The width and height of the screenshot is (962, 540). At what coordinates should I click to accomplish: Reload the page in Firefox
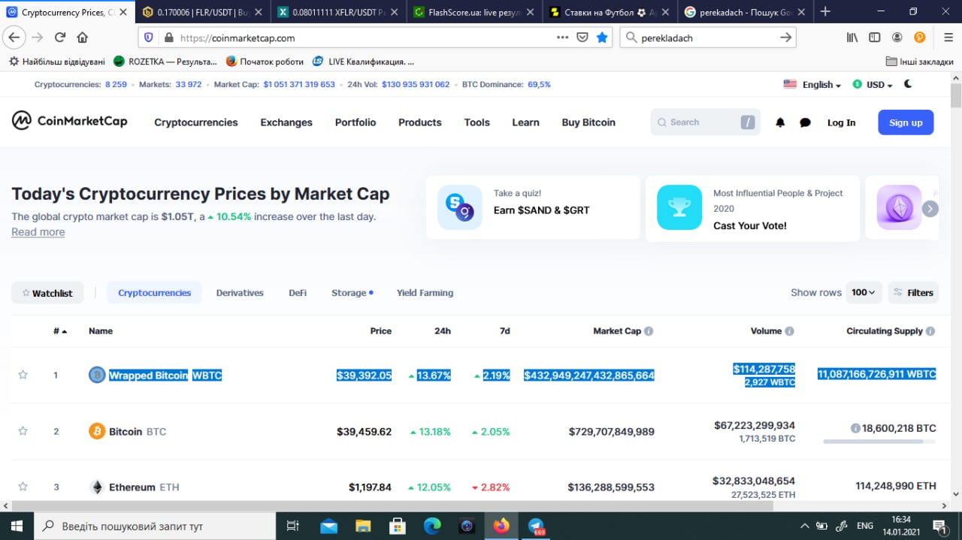[60, 38]
